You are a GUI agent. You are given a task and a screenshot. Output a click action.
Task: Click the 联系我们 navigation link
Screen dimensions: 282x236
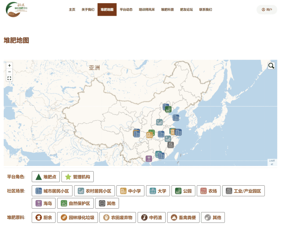tap(205, 10)
